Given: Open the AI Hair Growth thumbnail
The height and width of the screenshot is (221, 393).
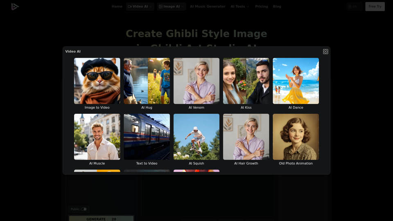Looking at the screenshot, I should pos(246,137).
